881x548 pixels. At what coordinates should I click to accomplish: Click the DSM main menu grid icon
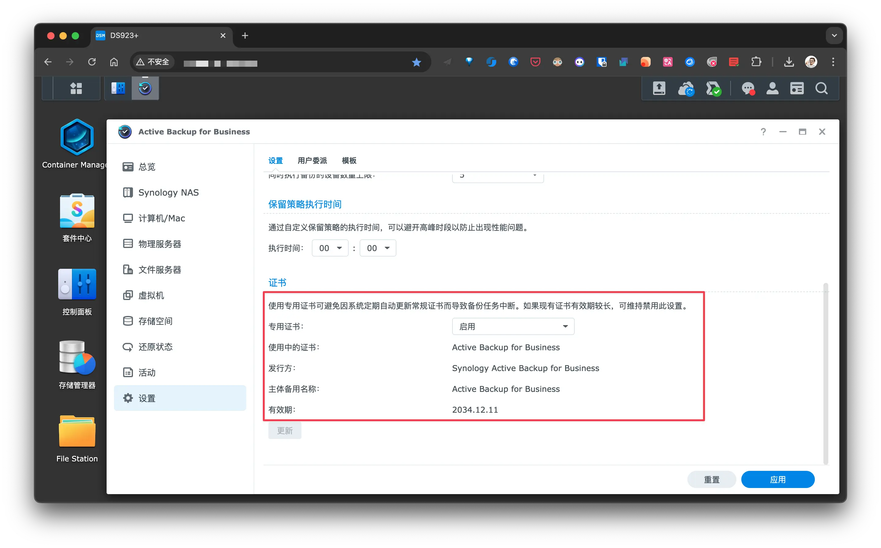tap(76, 88)
